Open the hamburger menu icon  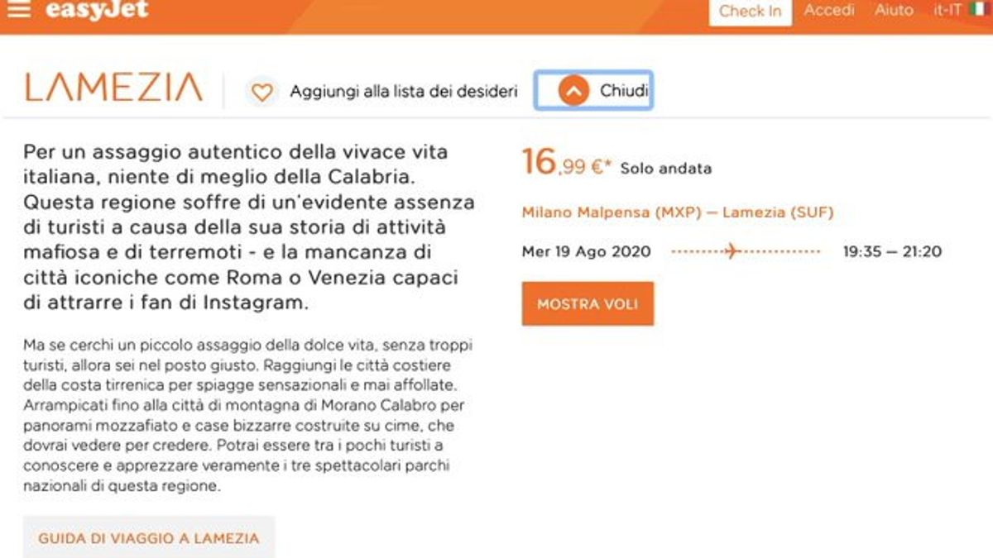[x=17, y=9]
